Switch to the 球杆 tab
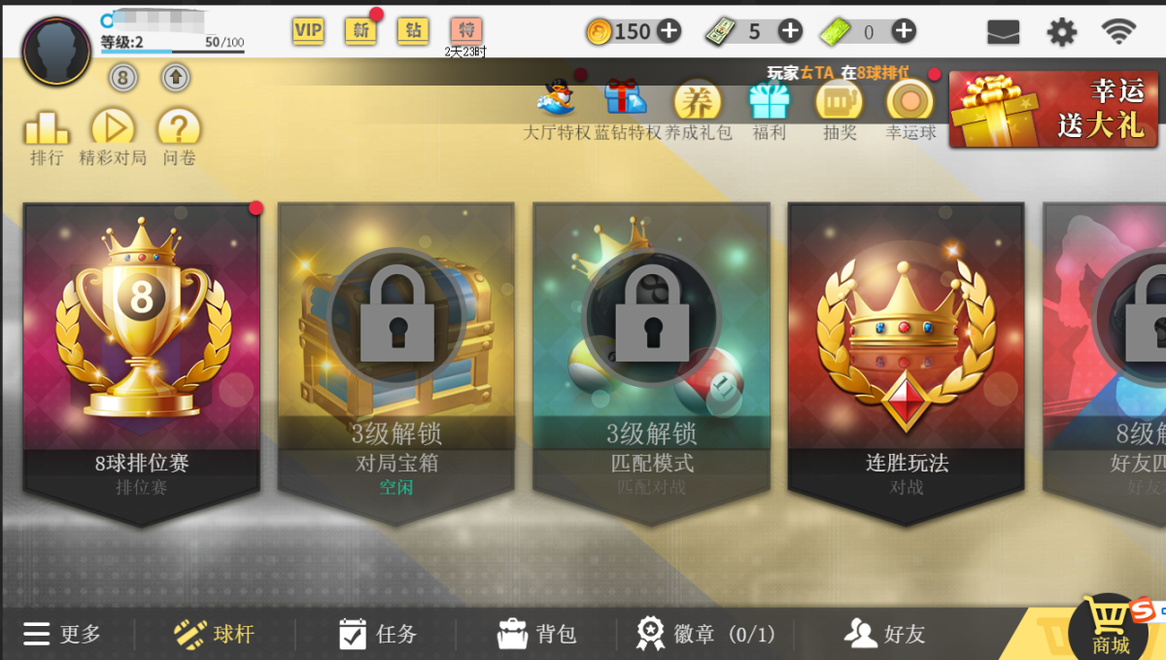 coord(214,635)
